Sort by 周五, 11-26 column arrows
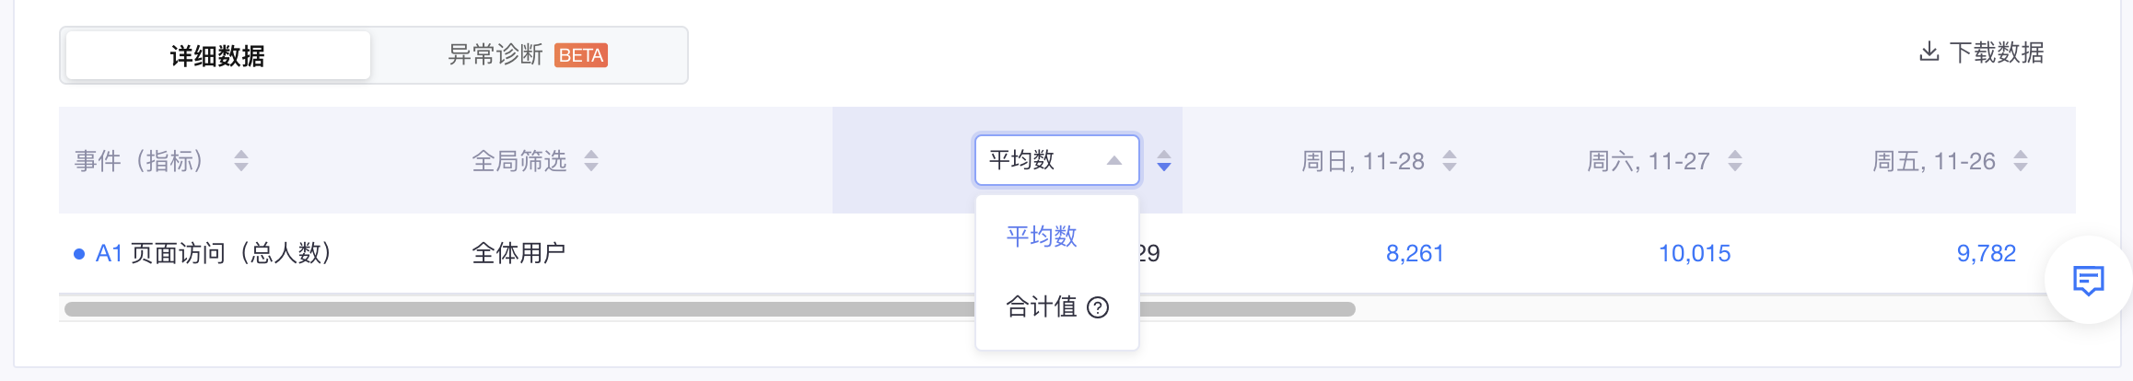2133x381 pixels. click(2021, 161)
